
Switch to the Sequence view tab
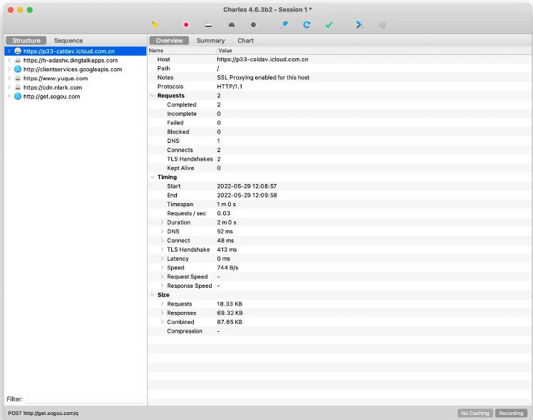68,41
